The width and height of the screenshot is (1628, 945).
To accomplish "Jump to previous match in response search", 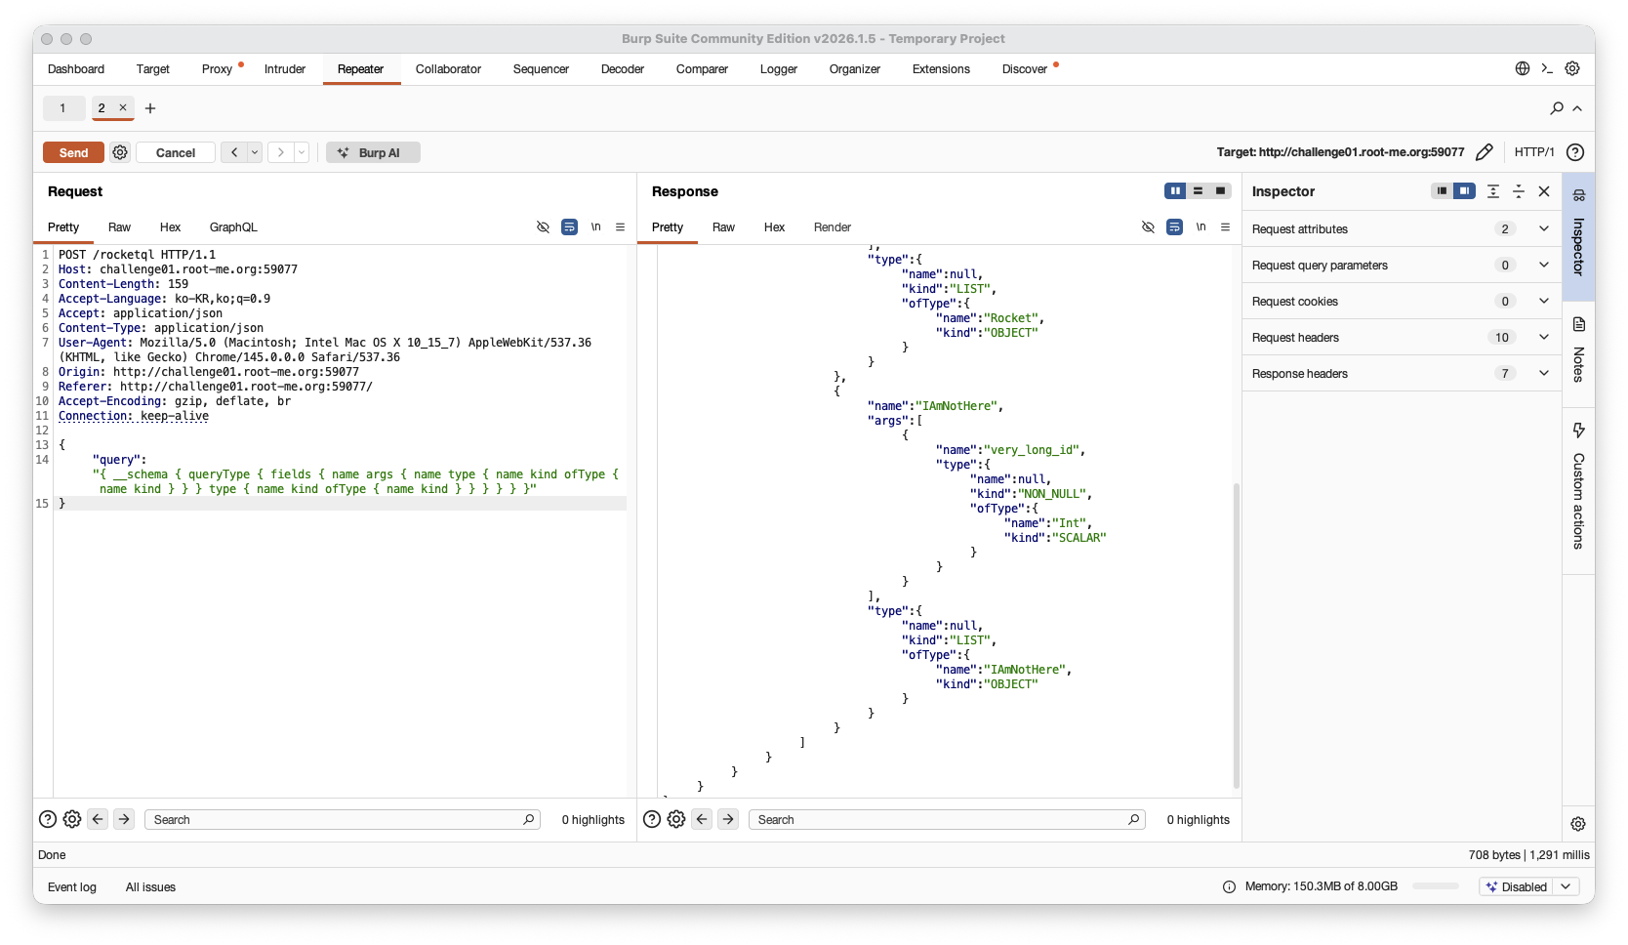I will coord(702,819).
